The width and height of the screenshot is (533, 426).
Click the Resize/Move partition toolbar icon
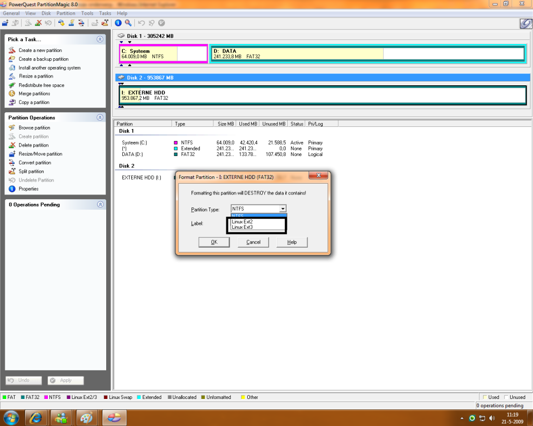5,23
